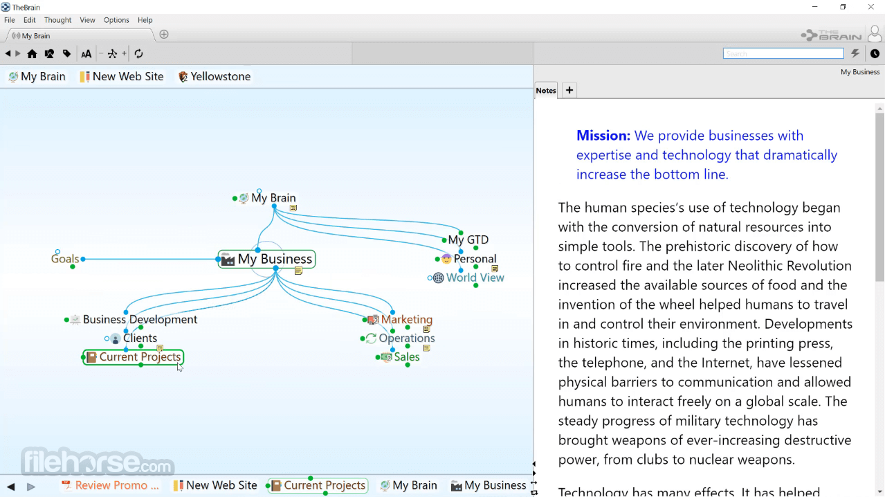Screen dimensions: 885x497
Task: Open My Brain pin at top
Action: [37, 77]
